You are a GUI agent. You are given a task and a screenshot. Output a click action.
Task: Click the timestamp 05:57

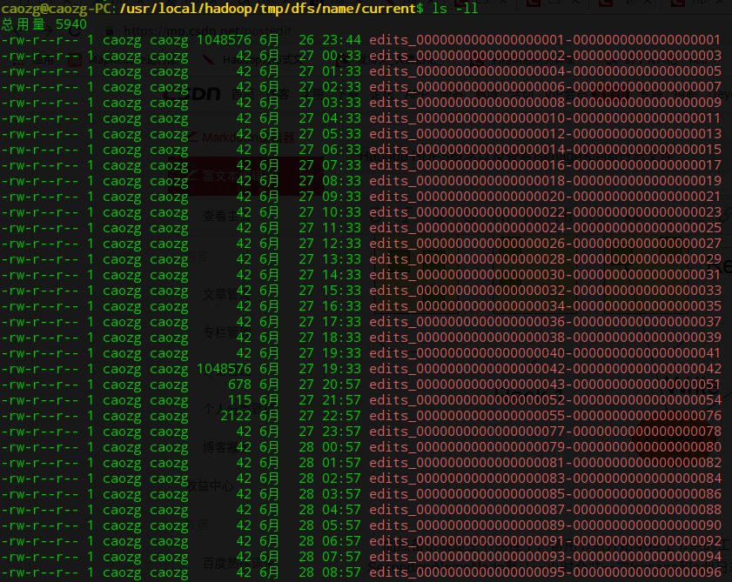[x=342, y=525]
